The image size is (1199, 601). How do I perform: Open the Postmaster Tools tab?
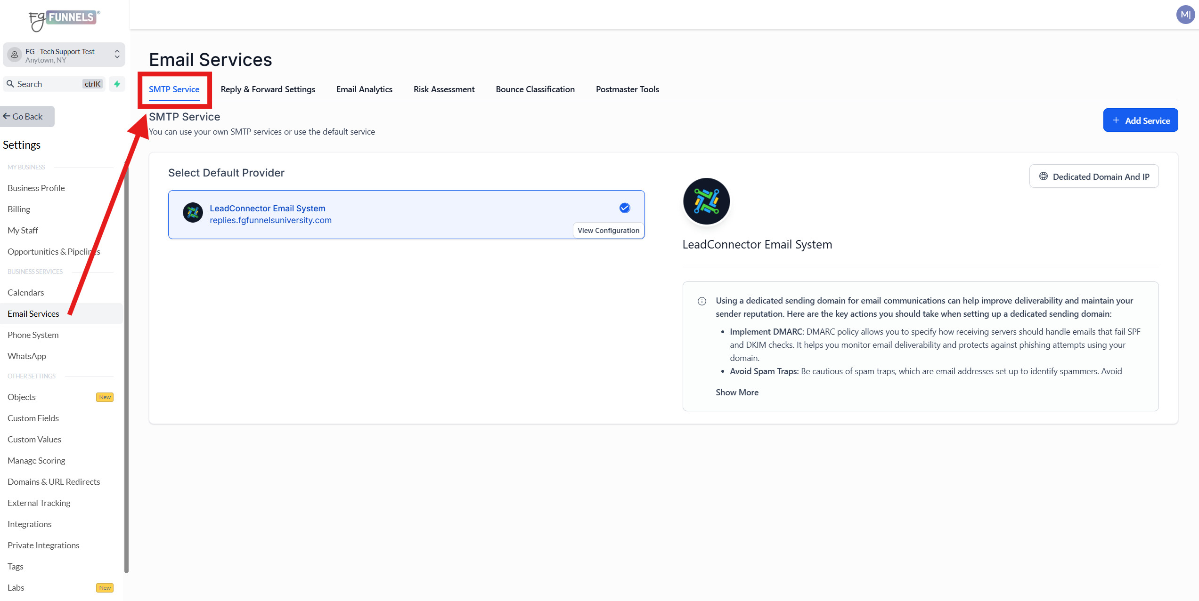pos(627,89)
